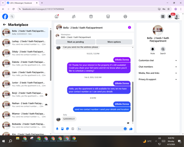Open Dakota conversation in the list

point(25,64)
